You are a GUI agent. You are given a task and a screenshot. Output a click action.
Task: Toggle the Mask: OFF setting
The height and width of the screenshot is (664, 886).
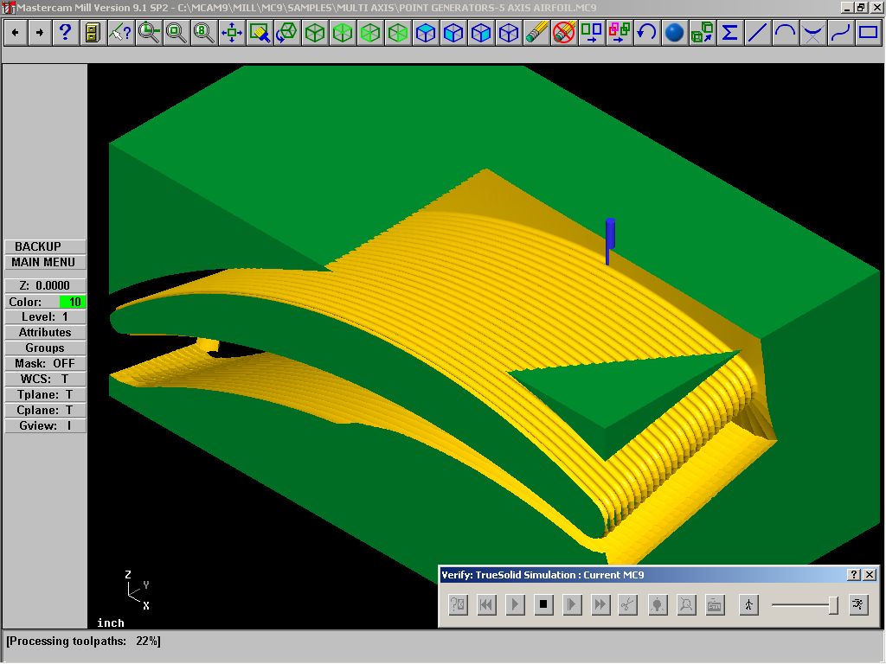tap(45, 364)
